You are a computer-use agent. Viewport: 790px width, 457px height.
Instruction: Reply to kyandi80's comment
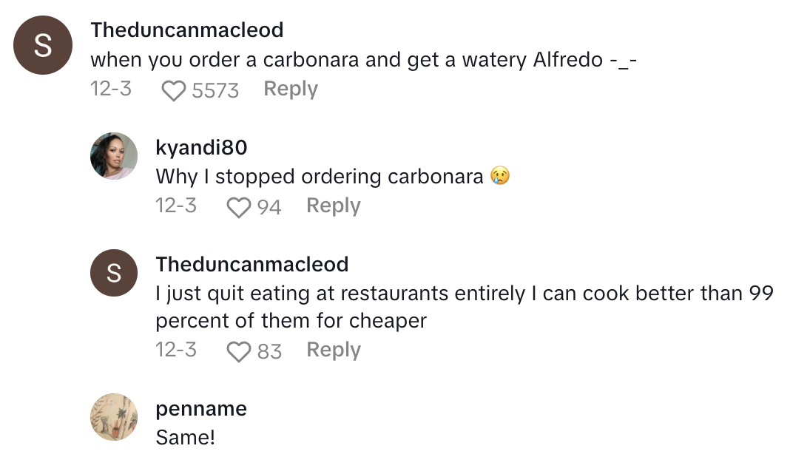(x=332, y=206)
